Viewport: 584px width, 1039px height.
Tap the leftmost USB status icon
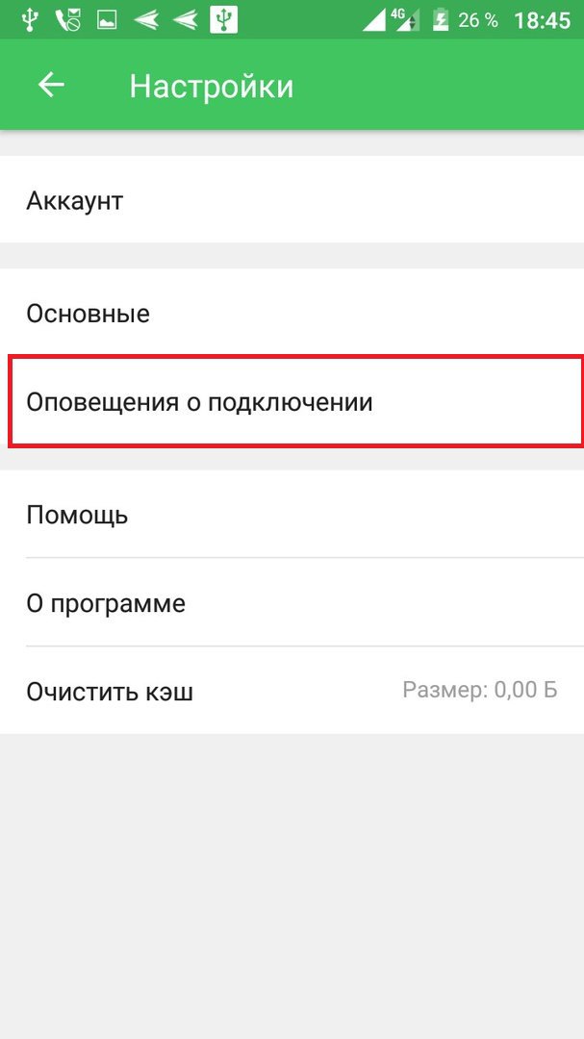point(28,19)
